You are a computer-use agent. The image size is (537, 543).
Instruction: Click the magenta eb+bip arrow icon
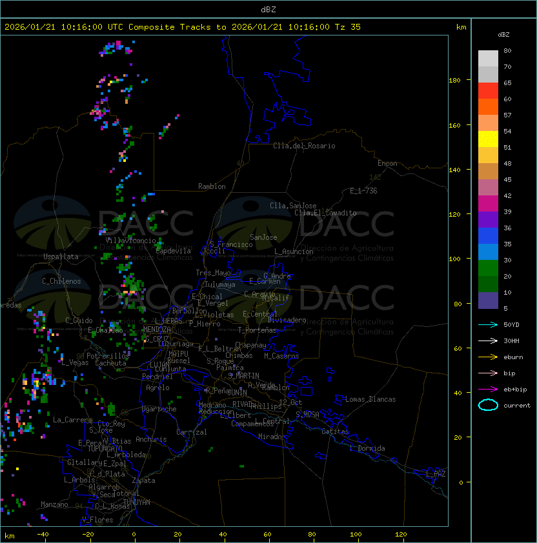point(488,390)
